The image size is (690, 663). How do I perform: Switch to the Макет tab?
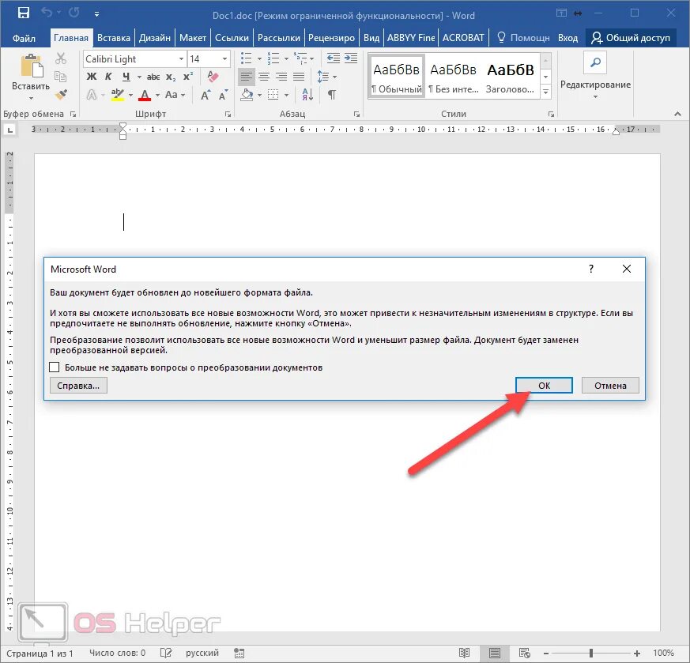click(193, 38)
